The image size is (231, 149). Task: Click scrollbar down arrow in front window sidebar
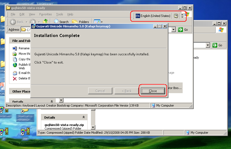(61, 100)
